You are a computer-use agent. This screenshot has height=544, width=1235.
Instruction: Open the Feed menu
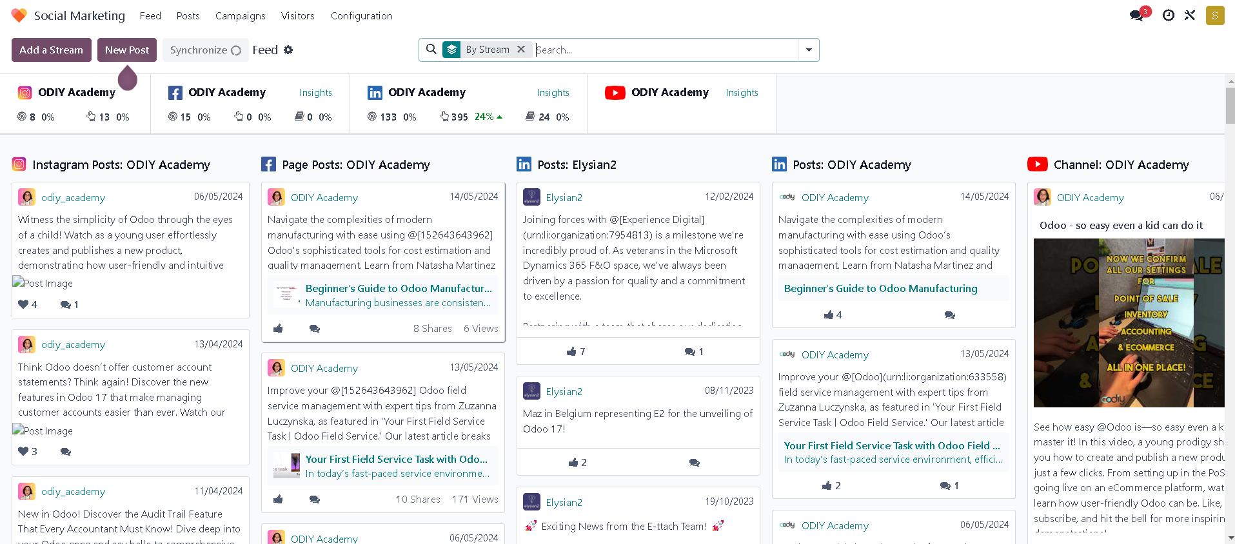pyautogui.click(x=150, y=15)
